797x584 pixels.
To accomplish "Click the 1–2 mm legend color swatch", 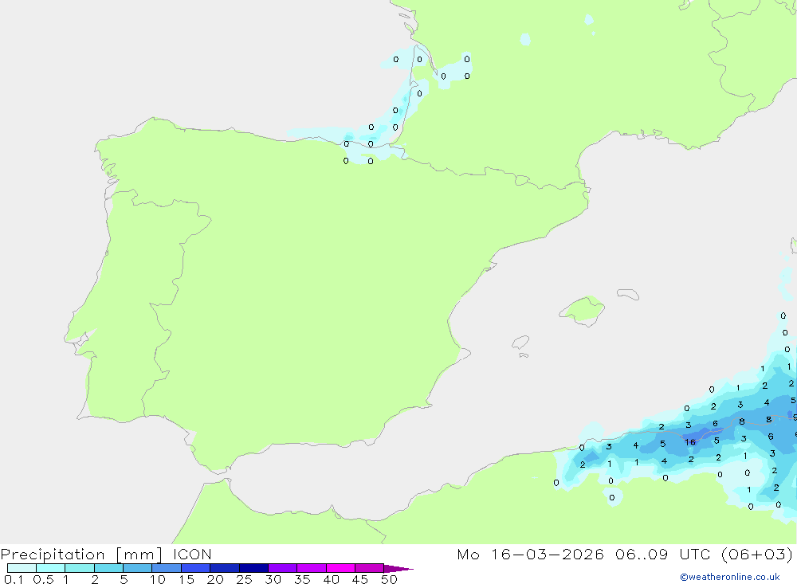I will click(x=79, y=568).
